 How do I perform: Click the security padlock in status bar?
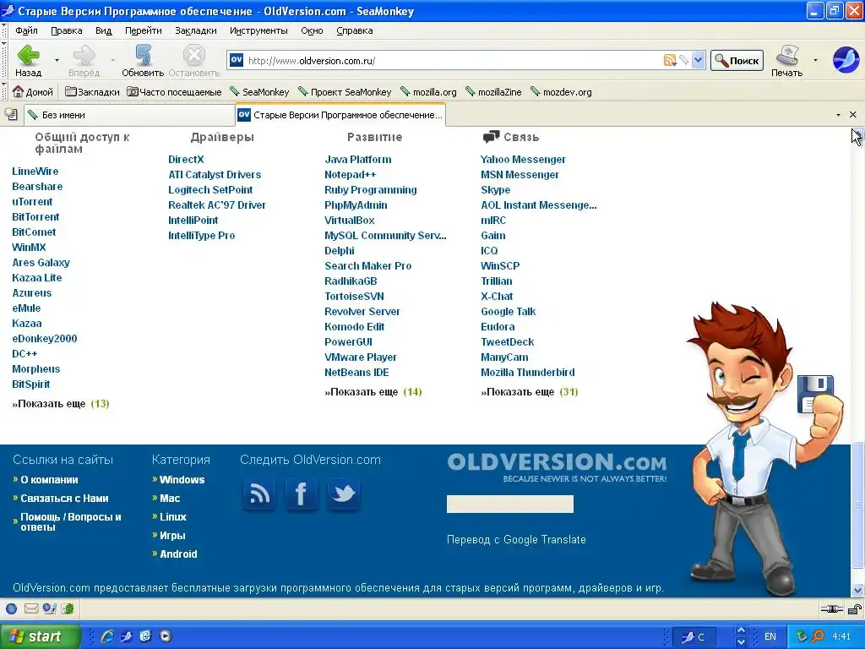click(855, 608)
